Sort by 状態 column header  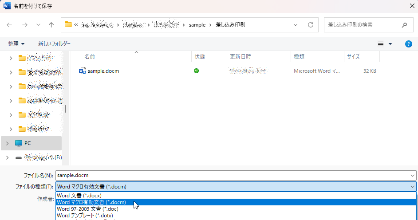(200, 56)
